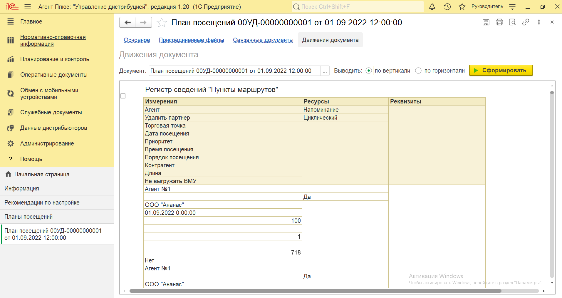
Task: Click the Планирование и контроль chart icon
Action: coord(11,59)
